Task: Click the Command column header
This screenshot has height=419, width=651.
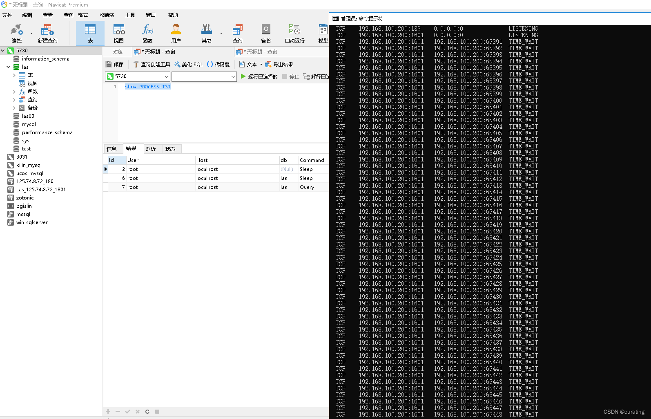Action: (313, 160)
